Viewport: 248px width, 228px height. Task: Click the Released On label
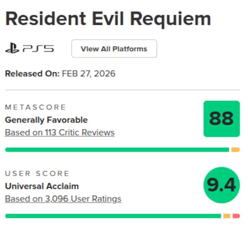(32, 74)
